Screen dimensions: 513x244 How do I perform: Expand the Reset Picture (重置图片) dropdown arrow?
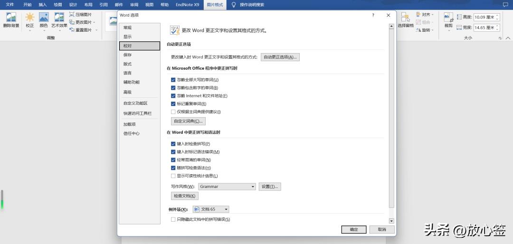[x=96, y=30]
